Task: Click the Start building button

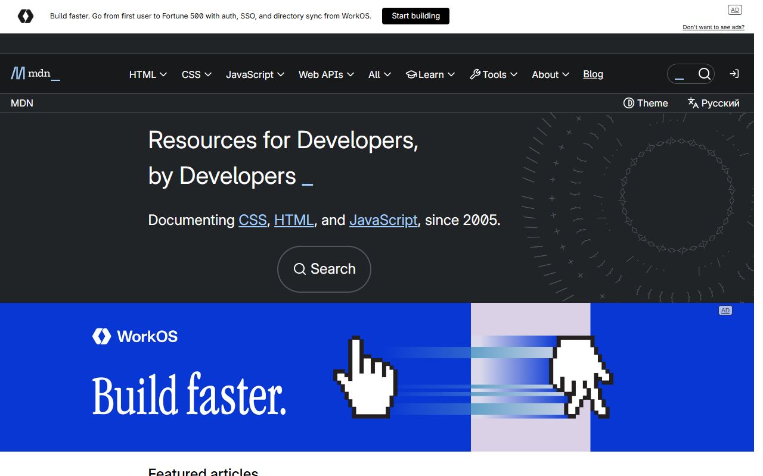Action: click(416, 16)
